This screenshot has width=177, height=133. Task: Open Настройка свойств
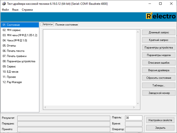160,120
